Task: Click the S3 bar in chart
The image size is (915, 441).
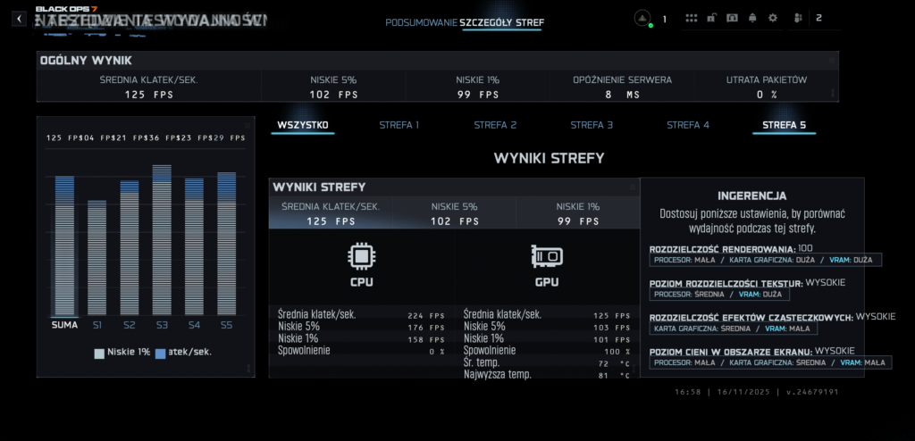Action: click(162, 241)
